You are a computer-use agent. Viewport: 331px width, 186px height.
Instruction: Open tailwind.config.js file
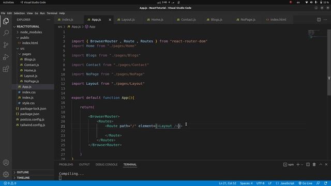click(x=33, y=125)
